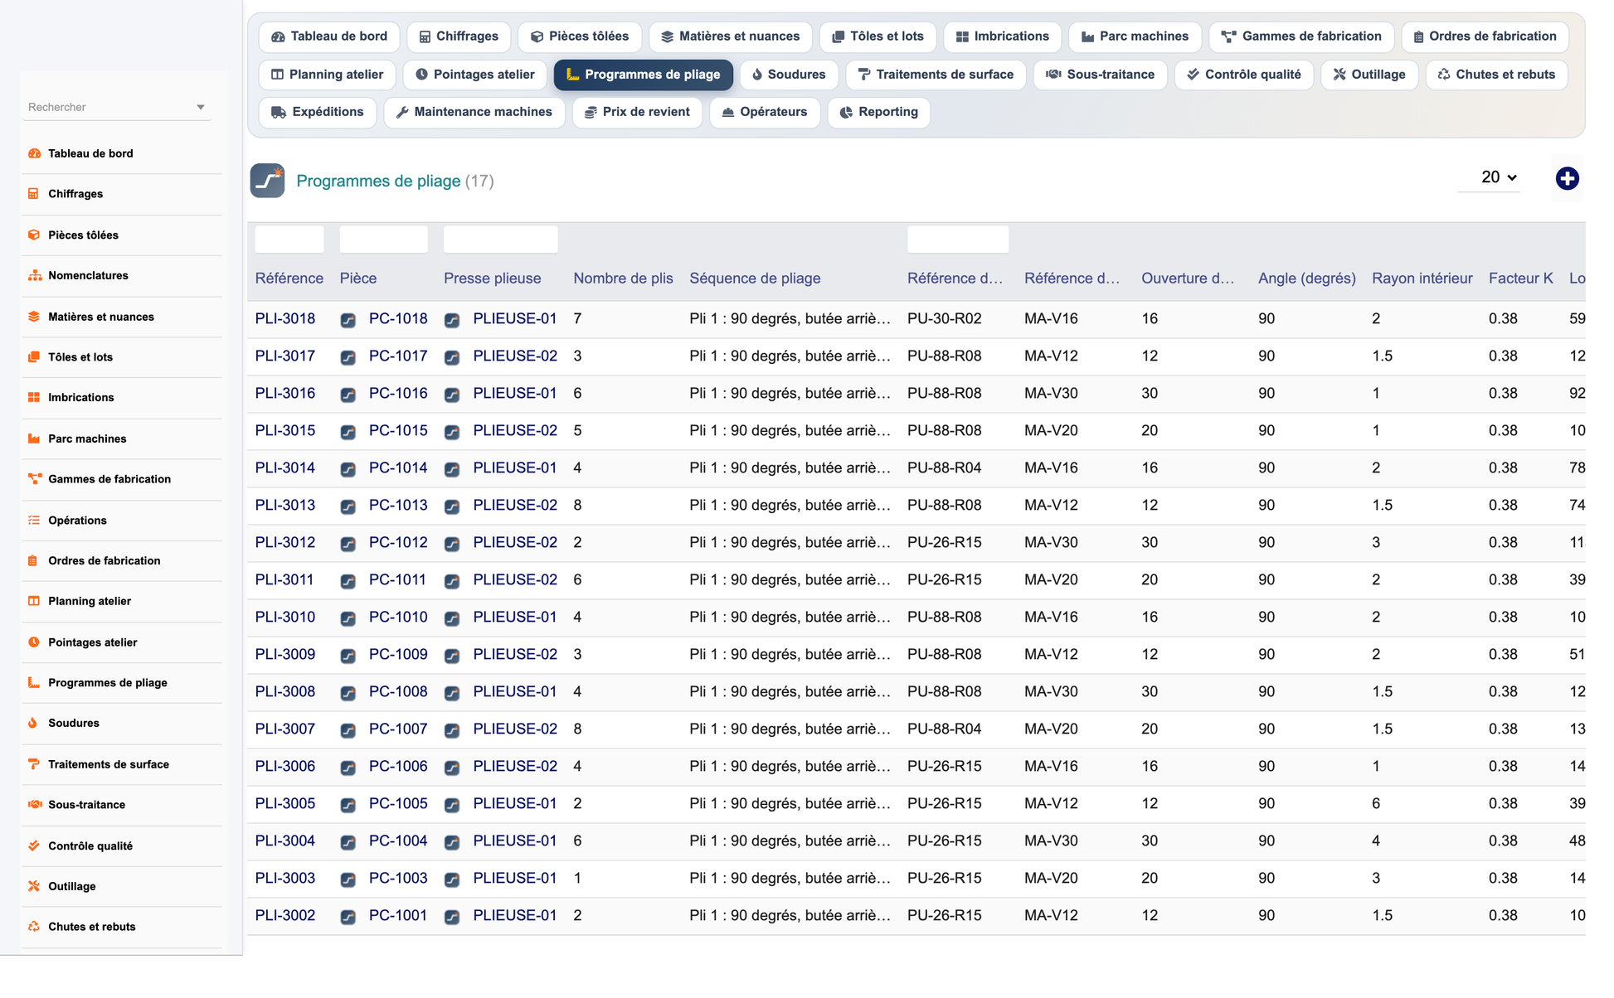The image size is (1614, 998).
Task: Select the Programmes de pliage top tab
Action: pyautogui.click(x=644, y=75)
